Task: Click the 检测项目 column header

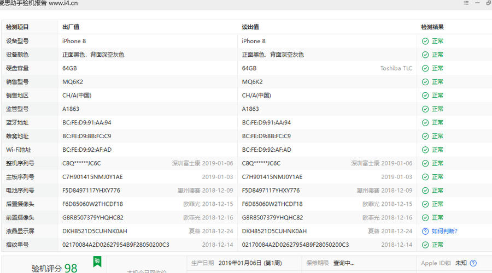Action: pos(17,27)
